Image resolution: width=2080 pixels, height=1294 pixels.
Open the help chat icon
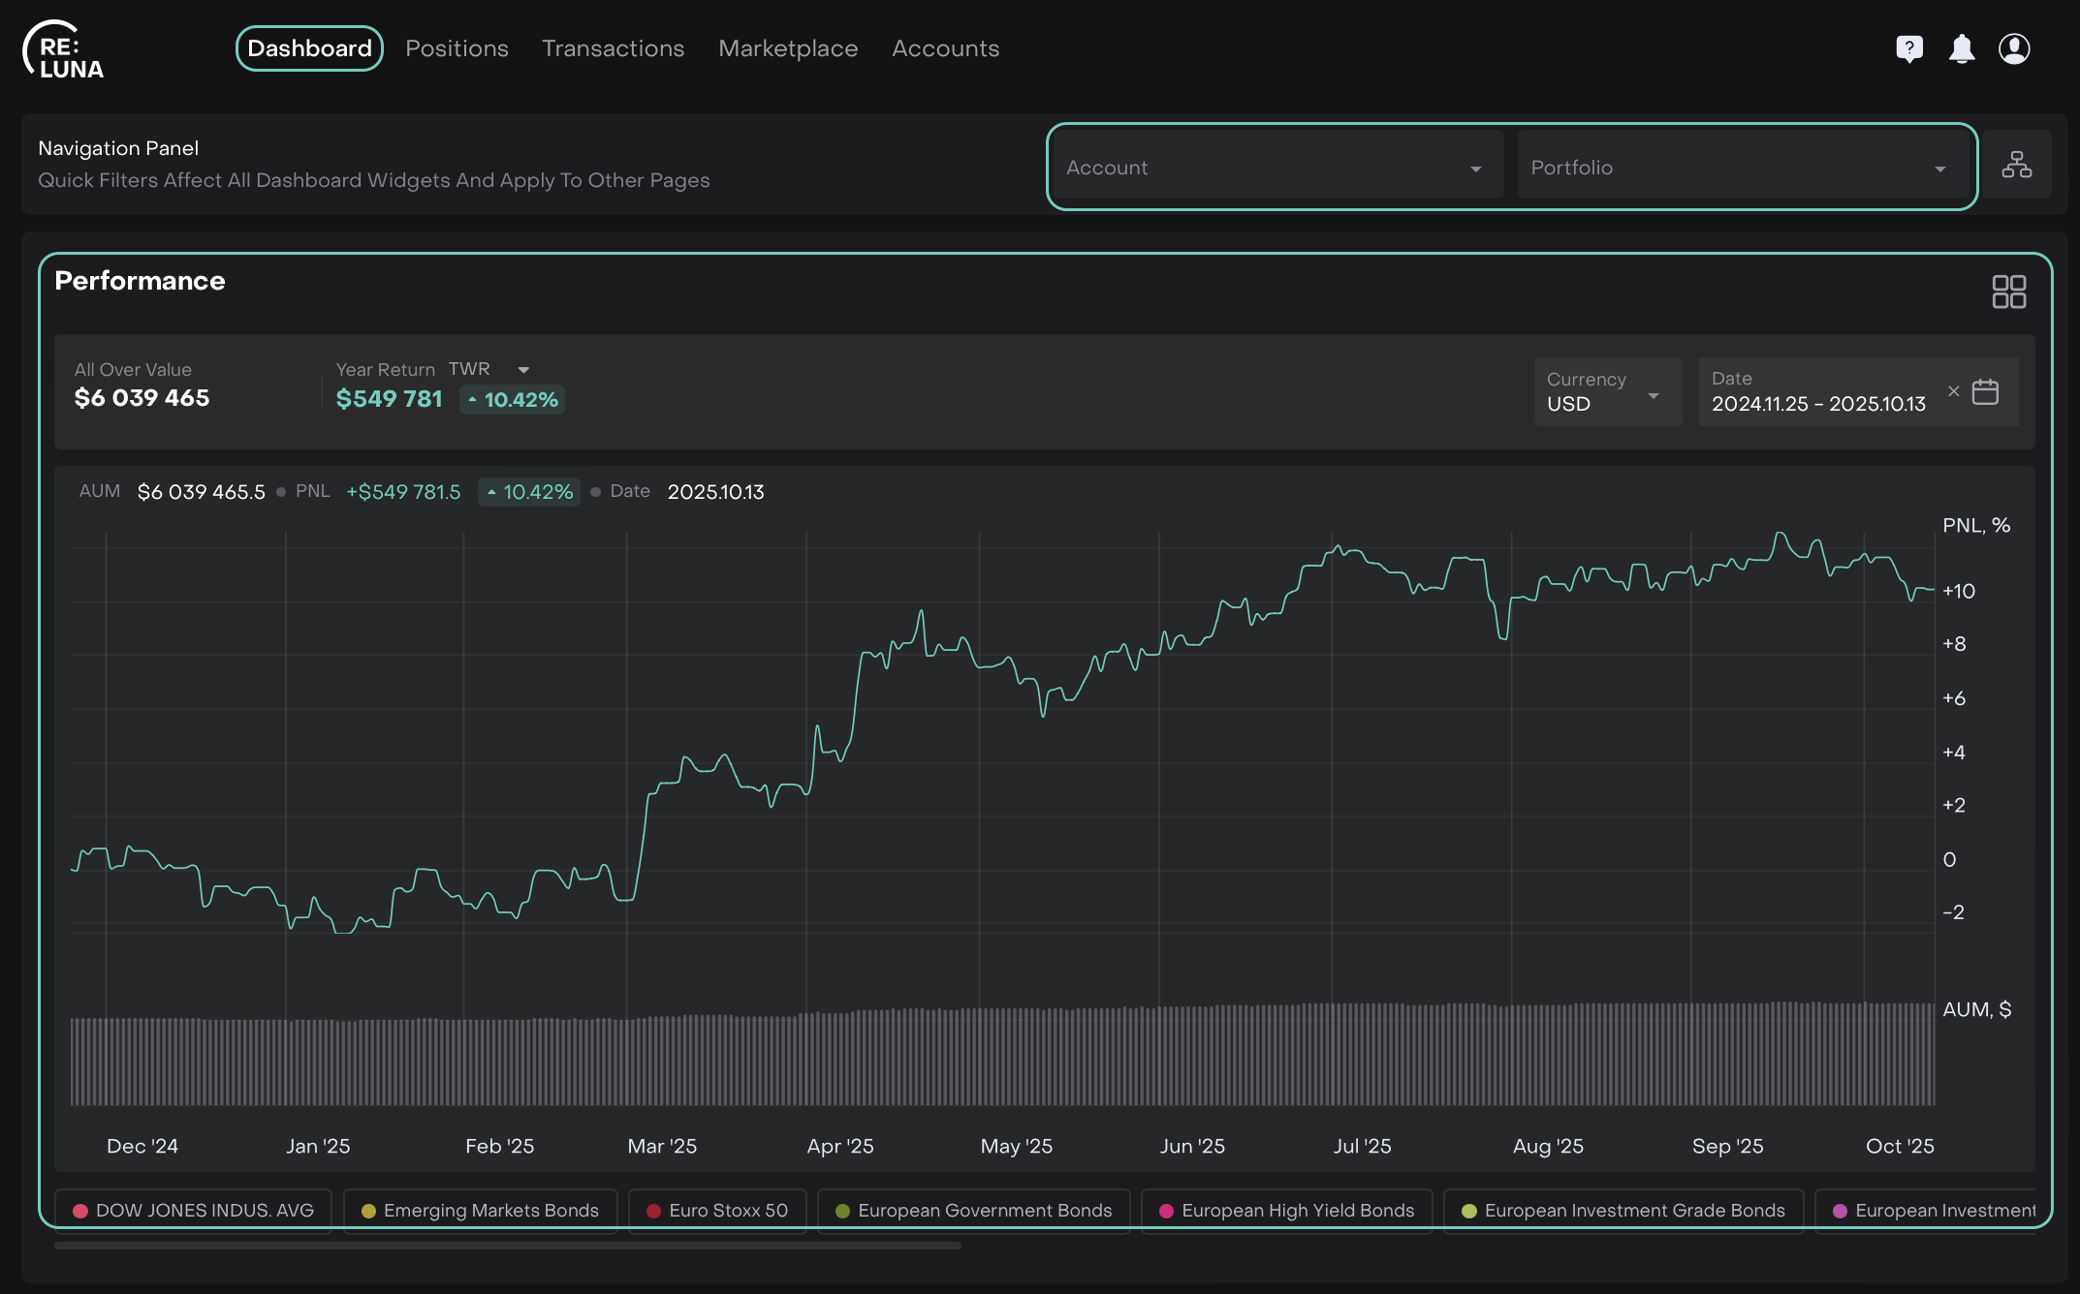point(1908,48)
